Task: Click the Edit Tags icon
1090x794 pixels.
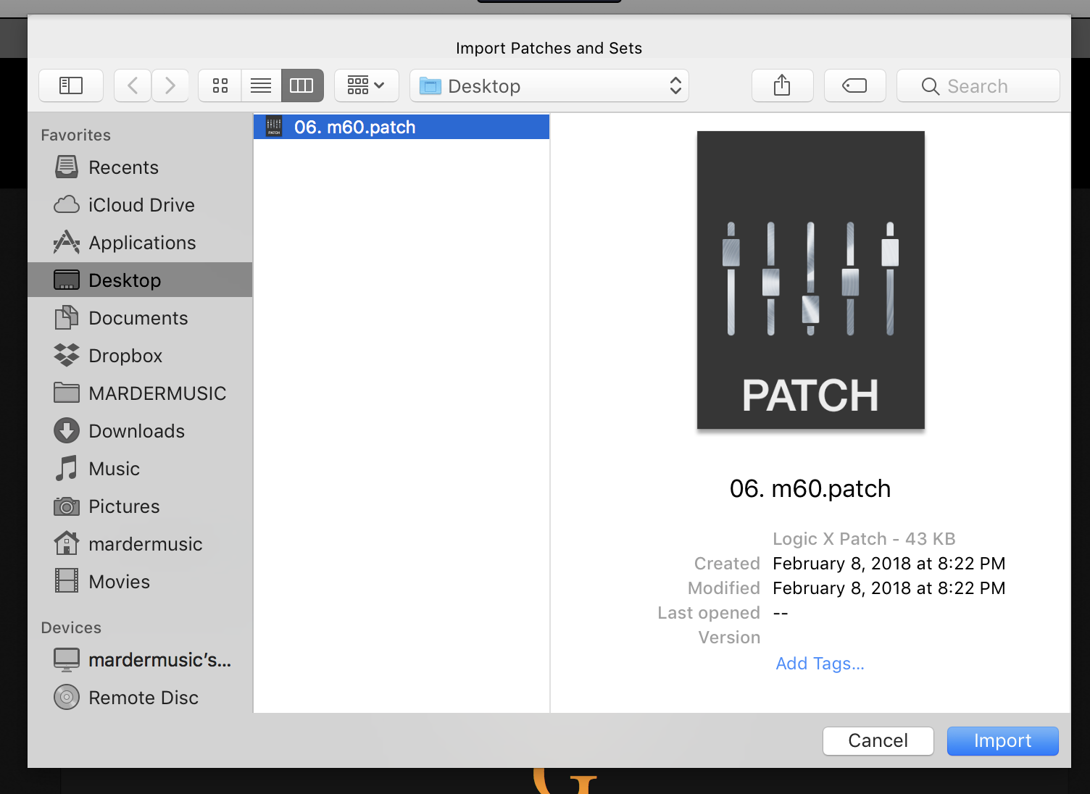Action: [x=854, y=86]
